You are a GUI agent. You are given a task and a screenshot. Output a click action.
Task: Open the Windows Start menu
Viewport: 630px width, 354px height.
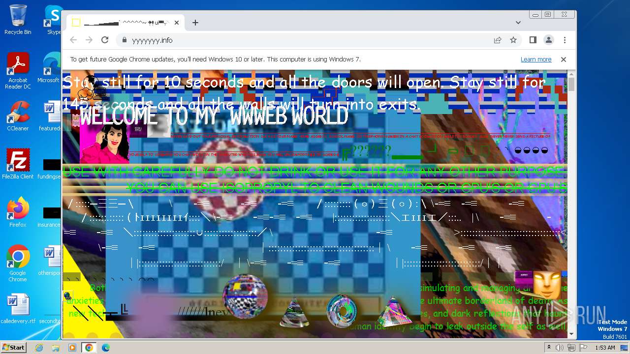tap(13, 347)
